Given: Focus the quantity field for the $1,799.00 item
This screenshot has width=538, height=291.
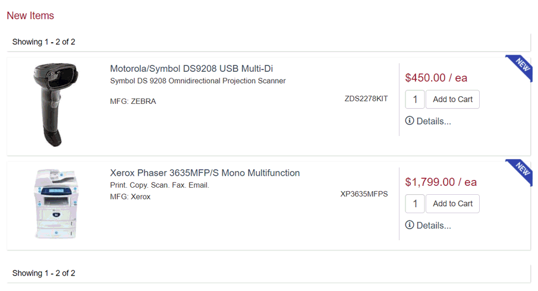Looking at the screenshot, I should tap(414, 204).
